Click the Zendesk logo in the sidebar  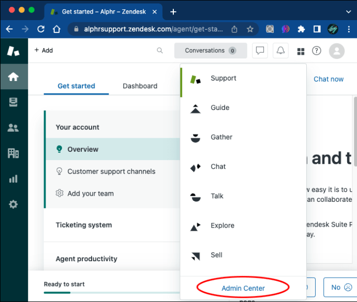point(13,51)
